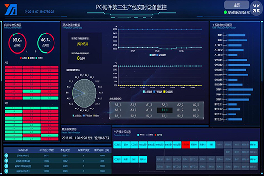This screenshot has height=176, width=264.
Task: Click the red legend swatch in production line state
Action: tap(156, 135)
